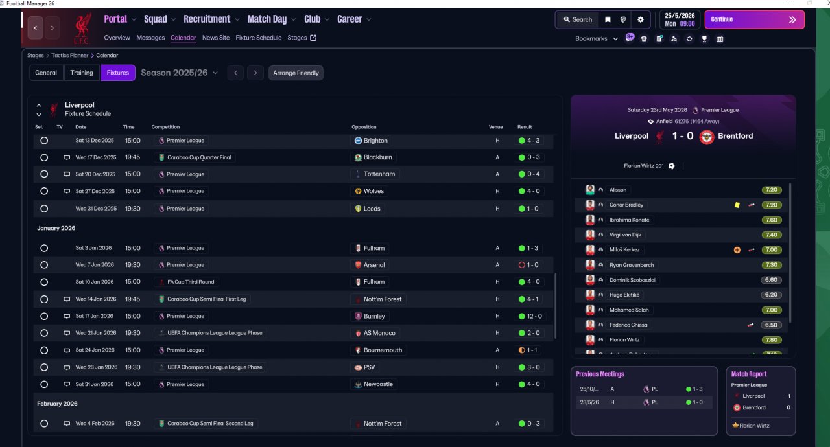Click the calendar grid shortcut icon
Screen dimensions: 830x447
click(720, 39)
